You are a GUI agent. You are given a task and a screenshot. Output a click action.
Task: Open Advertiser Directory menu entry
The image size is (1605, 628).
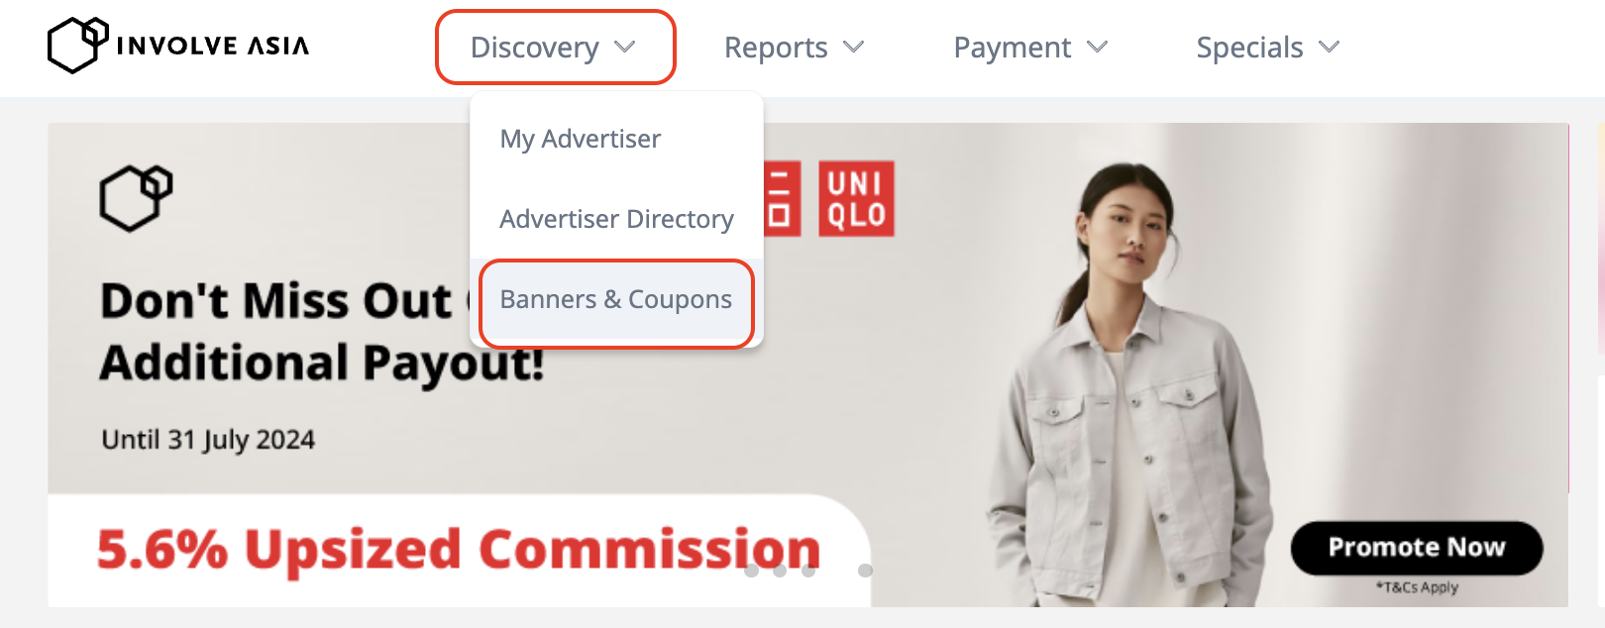click(616, 219)
